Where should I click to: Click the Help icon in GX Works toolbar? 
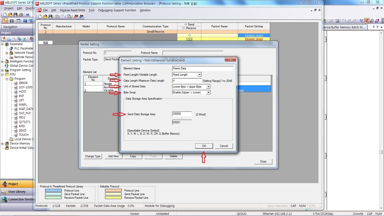click(27, 15)
